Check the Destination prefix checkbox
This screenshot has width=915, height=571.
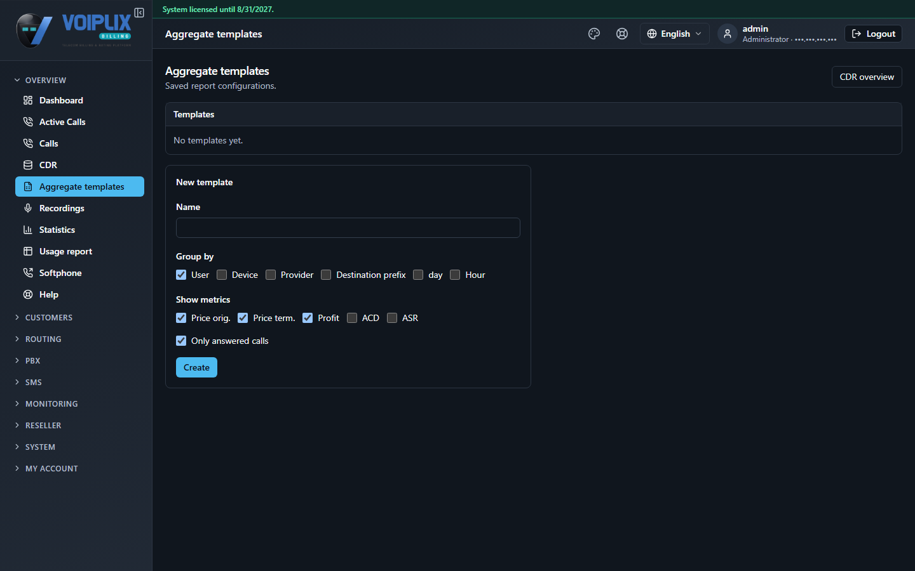(x=326, y=275)
